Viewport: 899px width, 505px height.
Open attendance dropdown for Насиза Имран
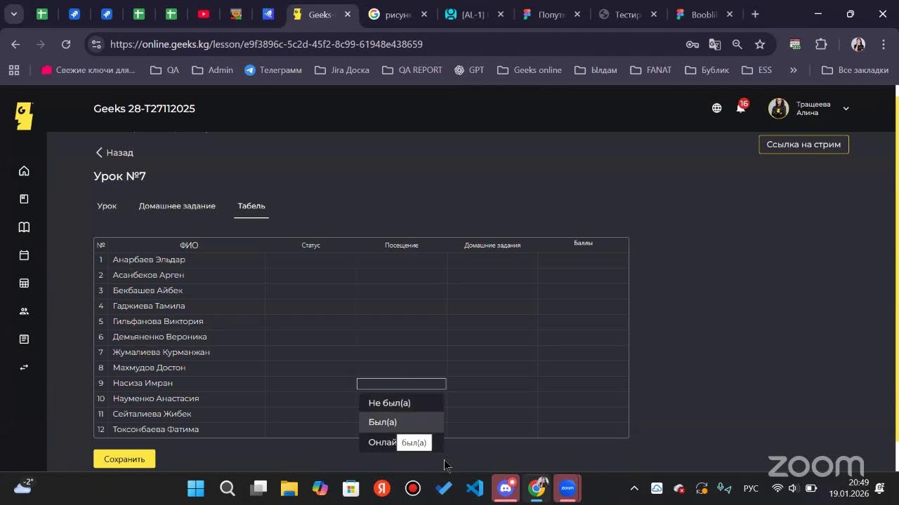coord(401,384)
